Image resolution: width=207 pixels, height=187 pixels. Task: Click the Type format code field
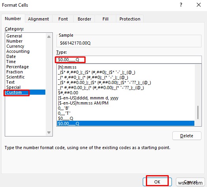(129, 60)
